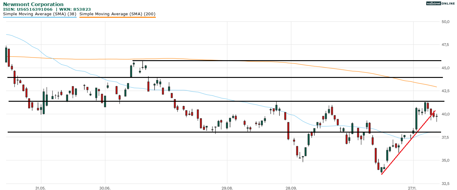Select the Simple Moving Average (SMA) (38) legend label

coord(40,14)
